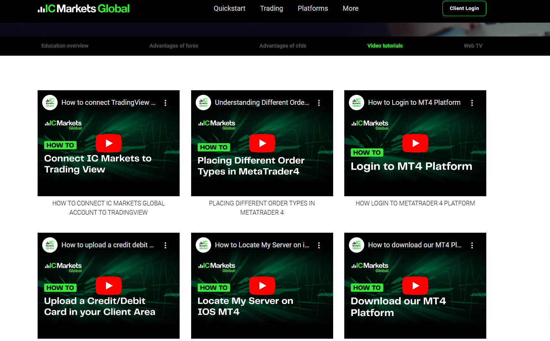This screenshot has height=341, width=550.
Task: Play the Login to MT4 Platform video
Action: pyautogui.click(x=415, y=143)
